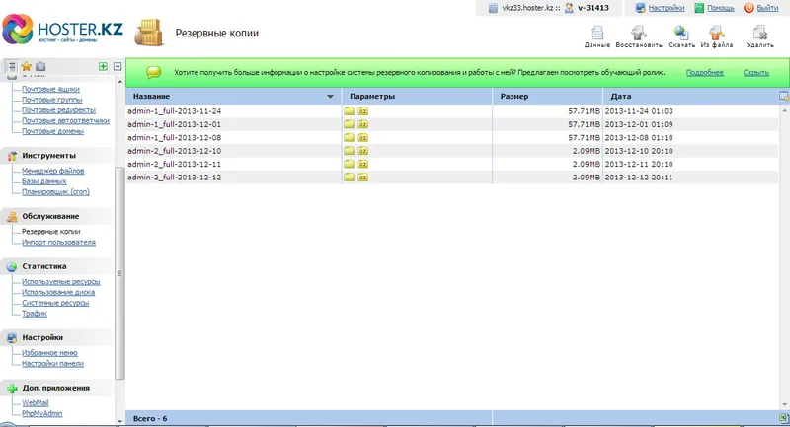Image resolution: width=790 pixels, height=427 pixels.
Task: Select row admin-2_full-2013-12-11
Action: pyautogui.click(x=452, y=164)
